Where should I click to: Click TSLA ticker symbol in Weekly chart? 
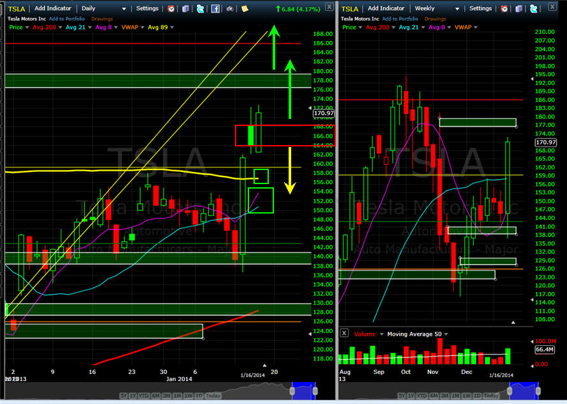click(350, 9)
